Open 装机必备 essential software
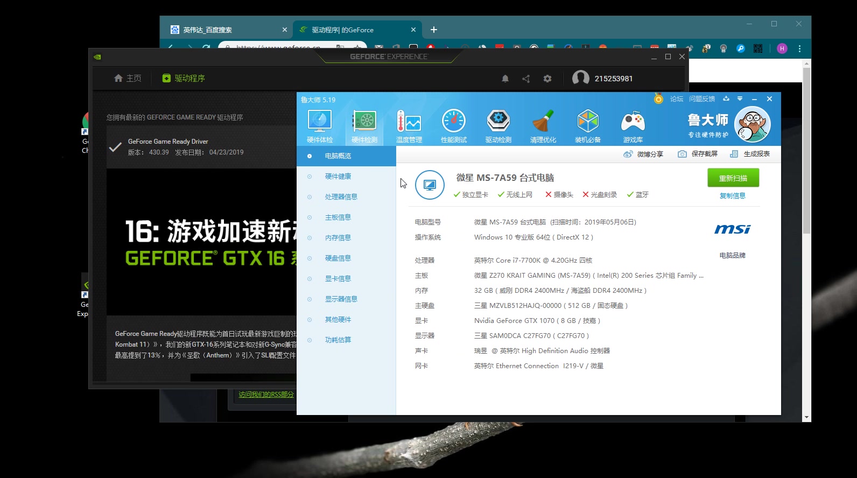 [x=588, y=126]
